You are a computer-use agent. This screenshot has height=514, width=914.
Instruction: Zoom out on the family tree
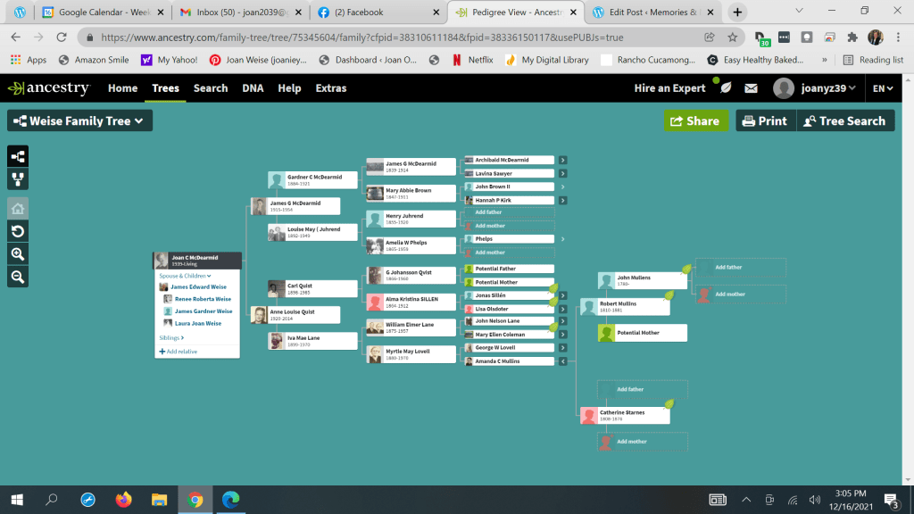[18, 277]
